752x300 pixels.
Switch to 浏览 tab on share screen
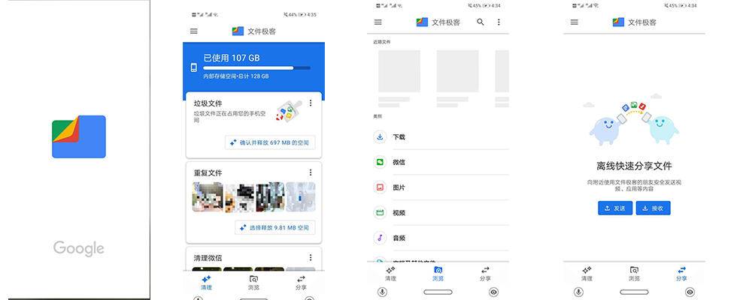[x=634, y=274]
